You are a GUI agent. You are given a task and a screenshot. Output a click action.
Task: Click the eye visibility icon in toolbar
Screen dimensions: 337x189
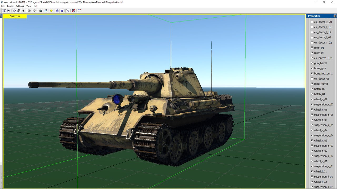coord(8,11)
